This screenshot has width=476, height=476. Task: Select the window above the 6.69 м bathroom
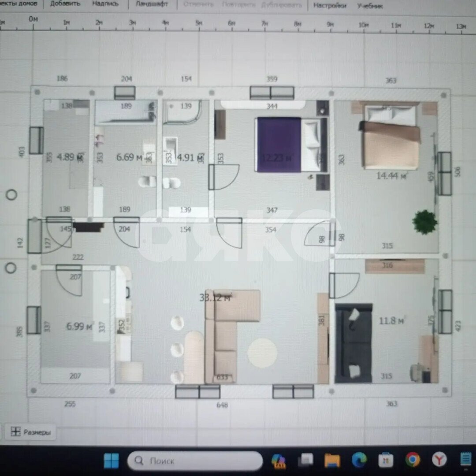[x=125, y=92]
